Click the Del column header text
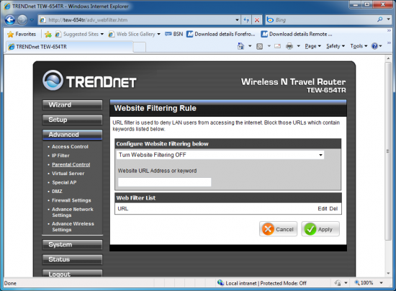 click(333, 209)
